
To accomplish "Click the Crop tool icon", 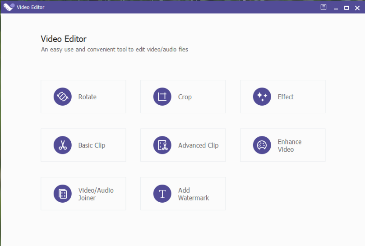I will (x=162, y=97).
